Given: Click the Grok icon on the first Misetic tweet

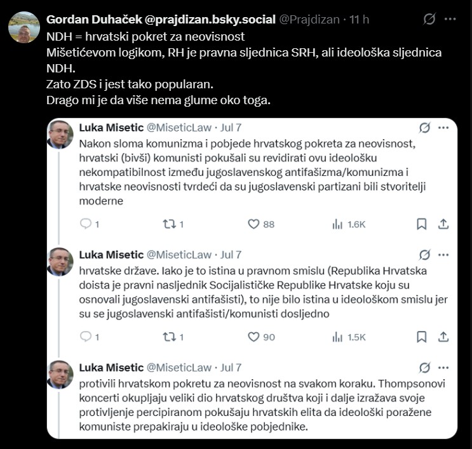Looking at the screenshot, I should click(x=425, y=128).
